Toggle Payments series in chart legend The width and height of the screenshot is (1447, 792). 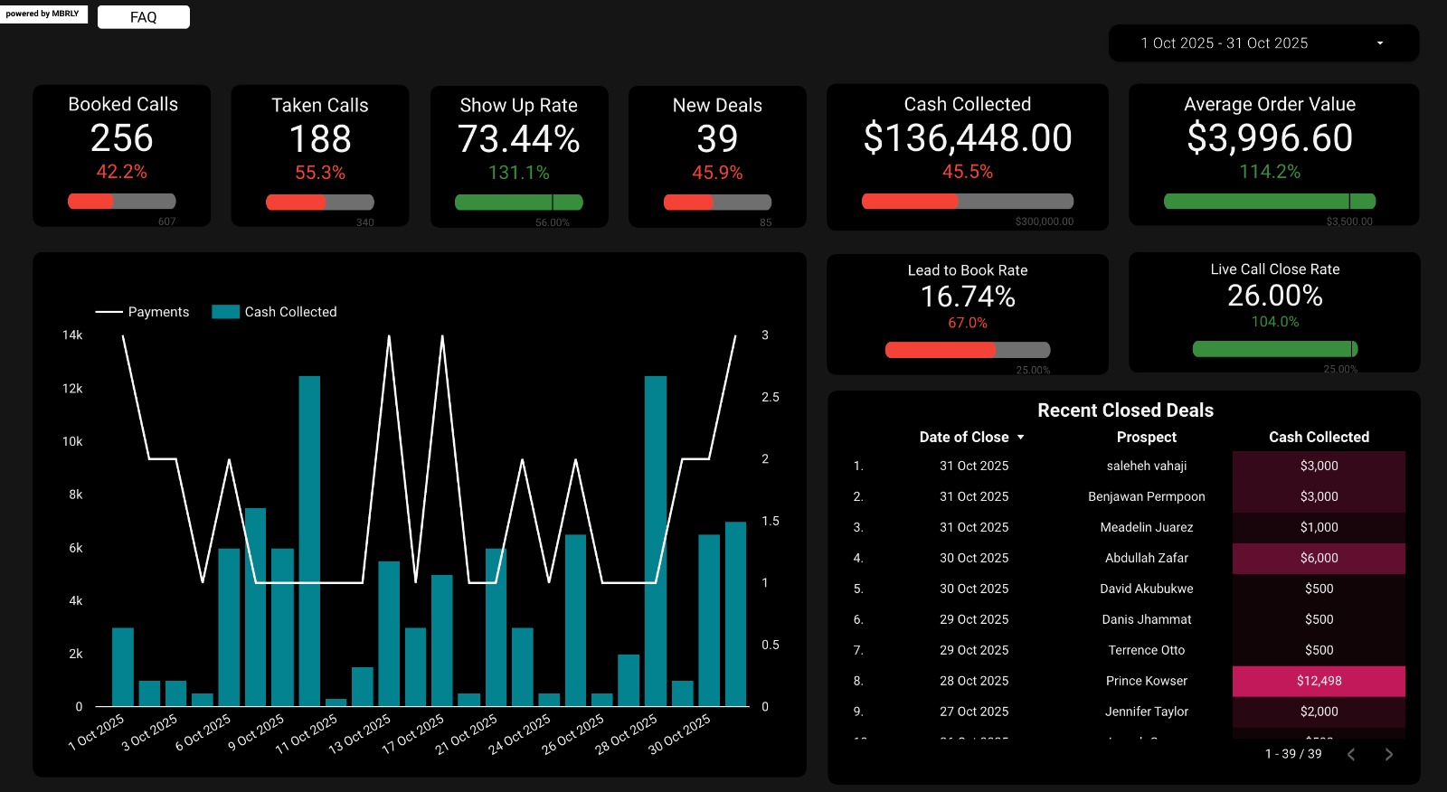point(143,312)
